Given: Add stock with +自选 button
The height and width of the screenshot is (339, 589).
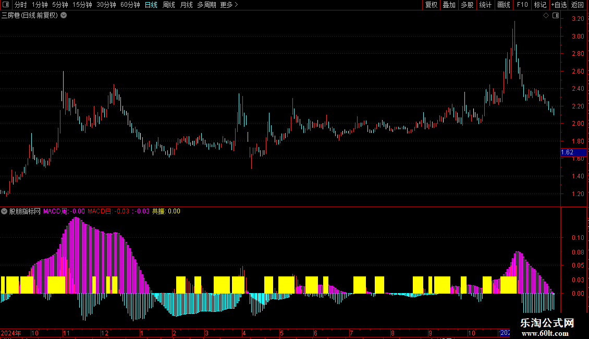Looking at the screenshot, I should point(559,5).
